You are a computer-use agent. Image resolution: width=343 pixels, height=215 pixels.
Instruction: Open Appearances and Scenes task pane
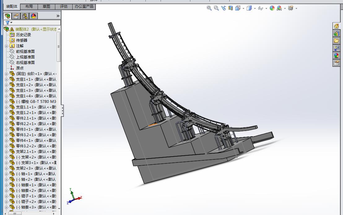pos(336,55)
